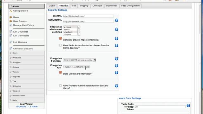The image size is (203, 114).
Task: Select the Security tab
Action: click(63, 6)
